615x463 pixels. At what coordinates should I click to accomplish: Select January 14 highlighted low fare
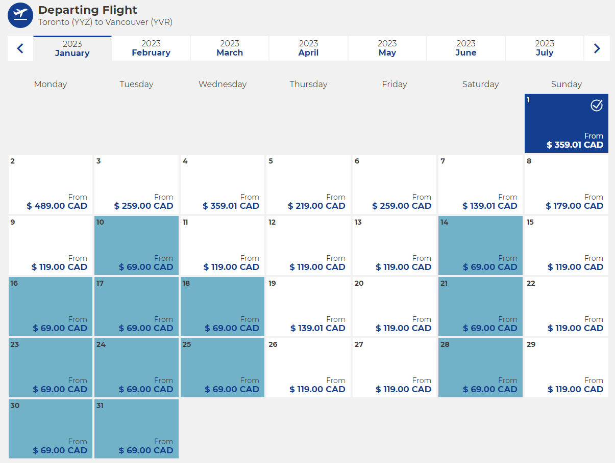pos(480,246)
